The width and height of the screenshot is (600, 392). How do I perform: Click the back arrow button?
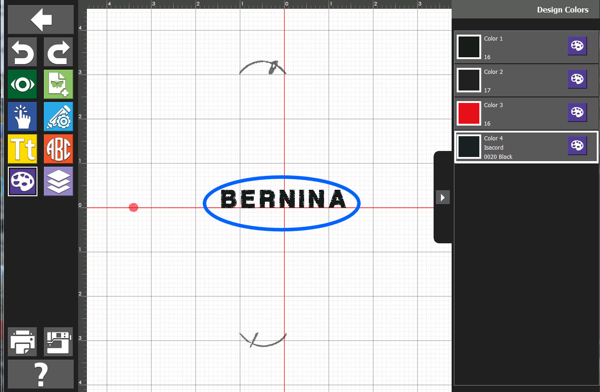(x=41, y=19)
